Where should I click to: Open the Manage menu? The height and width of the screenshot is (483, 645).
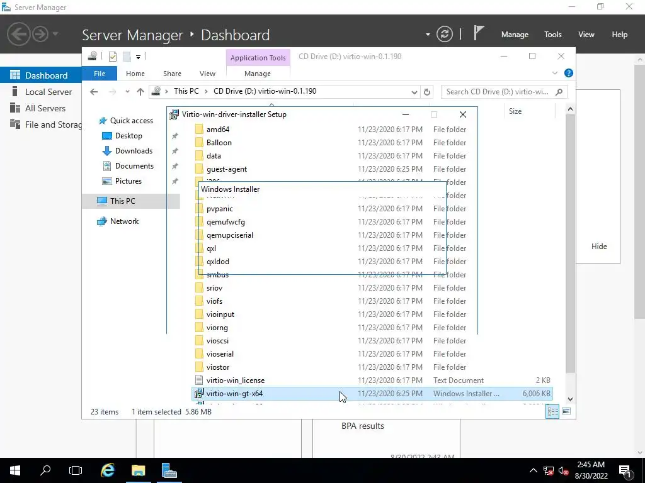(515, 35)
